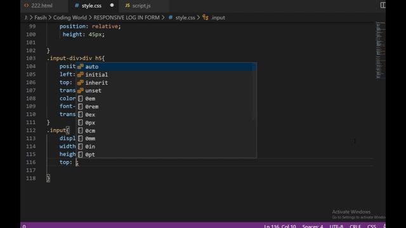Click RESPONSIVE LOG IN FORM breadcrumb
This screenshot has height=228, width=406.
point(126,18)
